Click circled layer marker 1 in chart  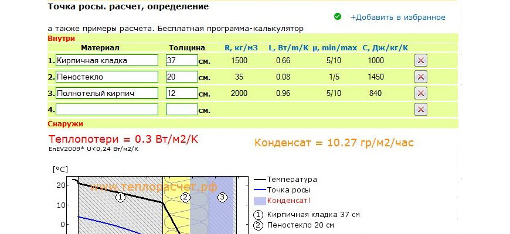click(120, 197)
